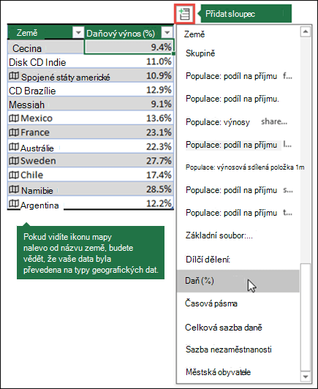This screenshot has width=318, height=389.
Task: Select the Argentina cell text
Action: coord(39,205)
